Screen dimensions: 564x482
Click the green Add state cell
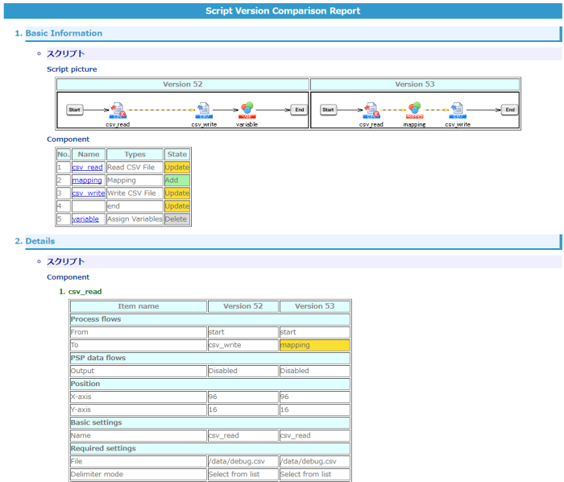[176, 181]
